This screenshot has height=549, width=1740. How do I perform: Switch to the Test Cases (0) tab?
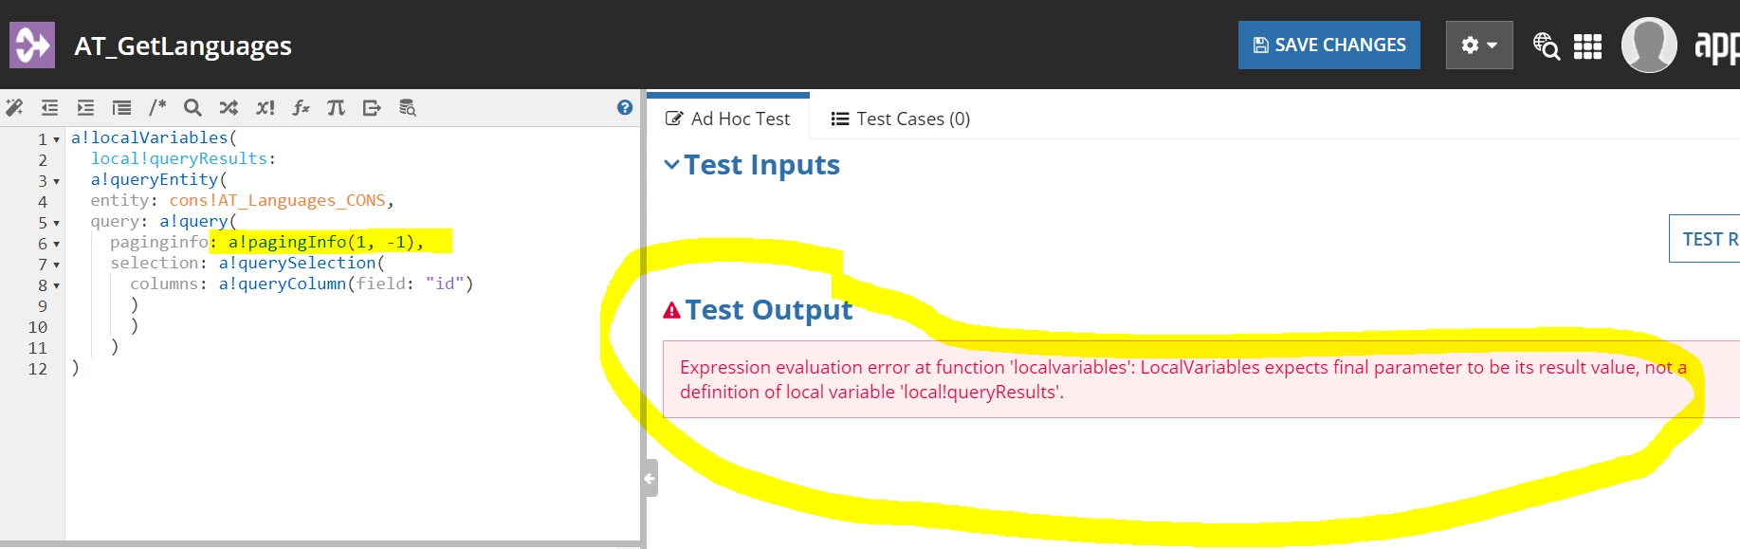coord(900,119)
